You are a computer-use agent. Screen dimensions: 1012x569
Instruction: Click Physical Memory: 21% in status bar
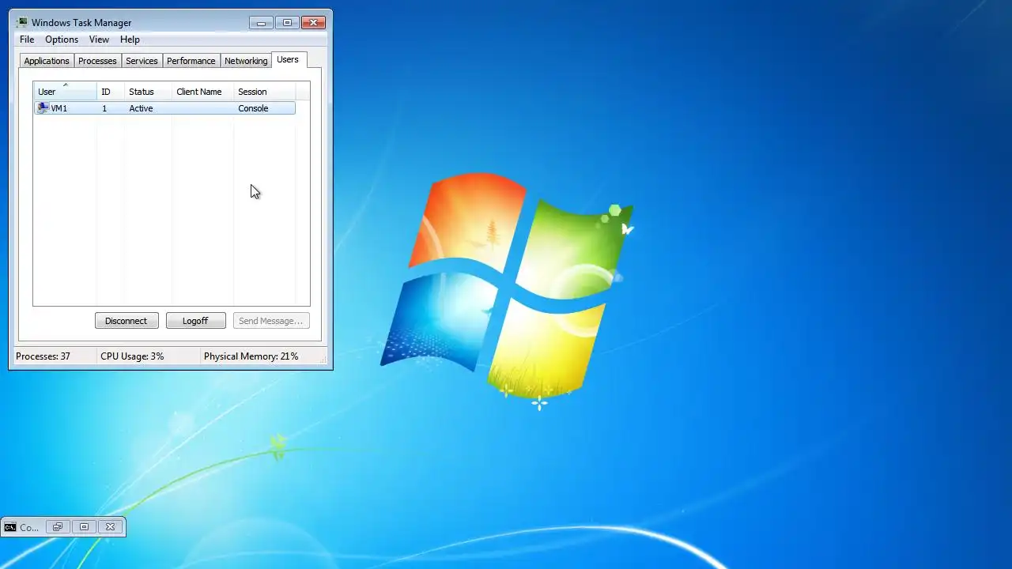(x=251, y=356)
